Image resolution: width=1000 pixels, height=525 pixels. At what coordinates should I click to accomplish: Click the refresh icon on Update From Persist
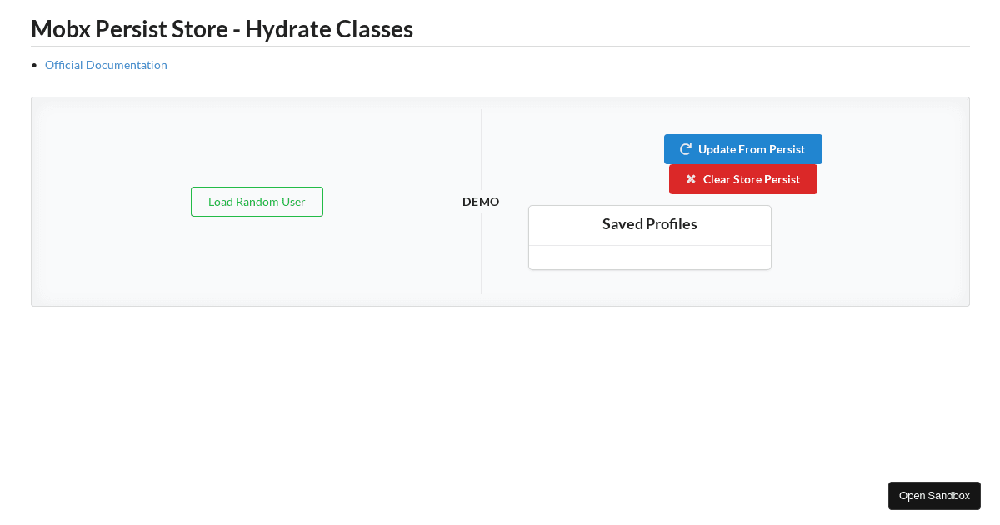tap(685, 148)
